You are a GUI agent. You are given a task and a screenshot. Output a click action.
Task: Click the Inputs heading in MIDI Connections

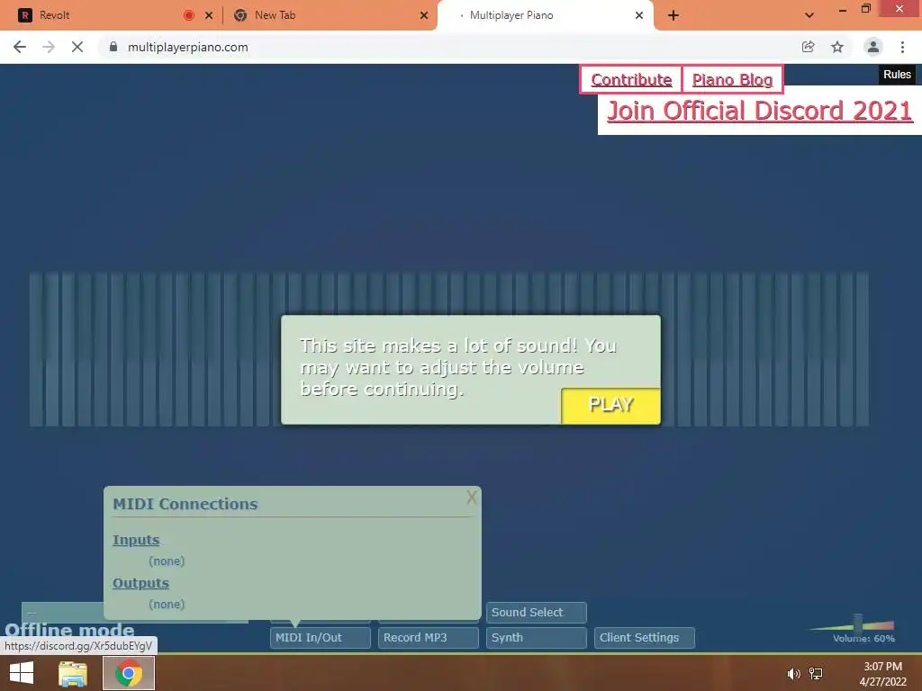point(136,540)
